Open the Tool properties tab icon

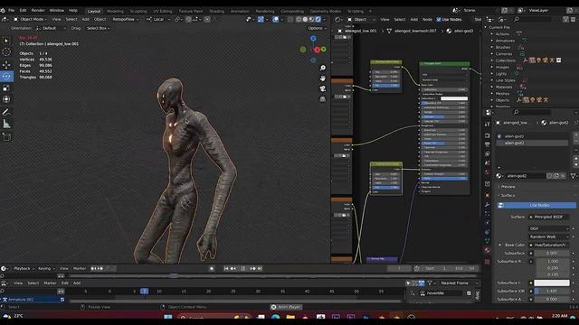488,125
